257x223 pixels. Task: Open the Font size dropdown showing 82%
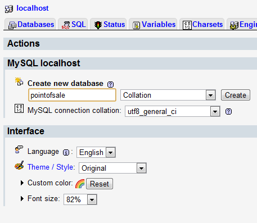pyautogui.click(x=80, y=199)
